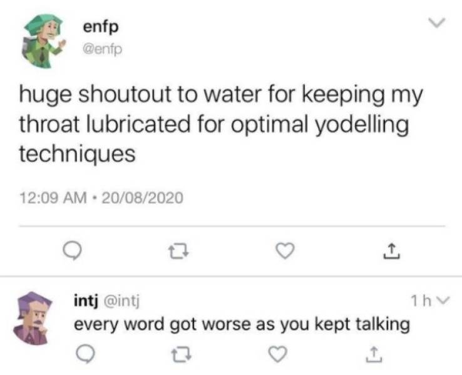Open the reply text 'every word got worse'
This screenshot has width=462, height=375.
(242, 324)
